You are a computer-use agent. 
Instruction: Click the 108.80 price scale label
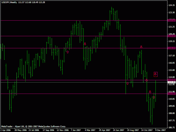click(171, 113)
